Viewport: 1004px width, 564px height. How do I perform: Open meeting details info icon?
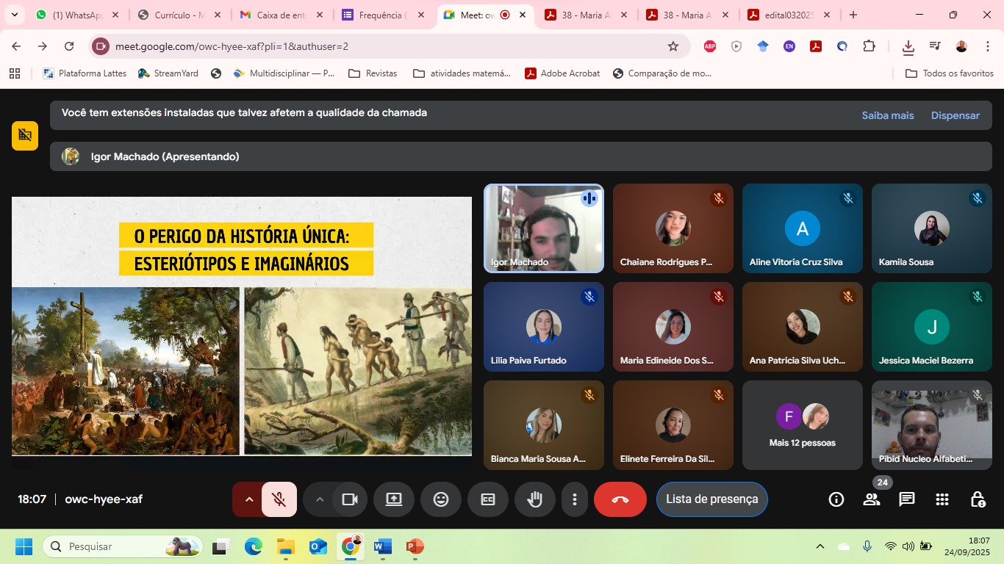point(836,499)
